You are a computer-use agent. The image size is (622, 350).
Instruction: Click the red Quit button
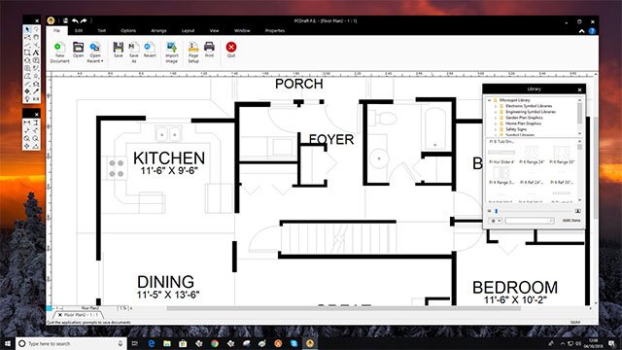coord(231,50)
